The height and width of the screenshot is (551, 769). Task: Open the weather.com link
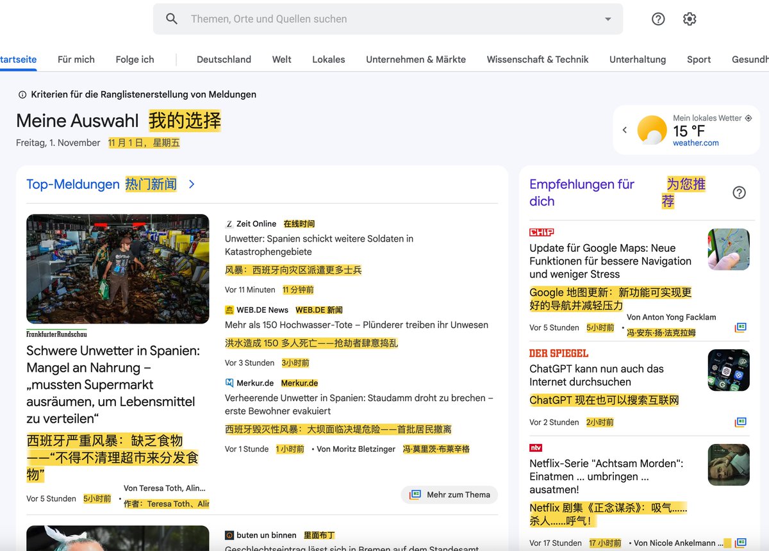click(x=695, y=143)
